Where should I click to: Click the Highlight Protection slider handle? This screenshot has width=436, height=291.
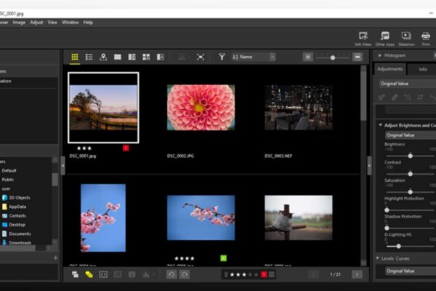[387, 210]
